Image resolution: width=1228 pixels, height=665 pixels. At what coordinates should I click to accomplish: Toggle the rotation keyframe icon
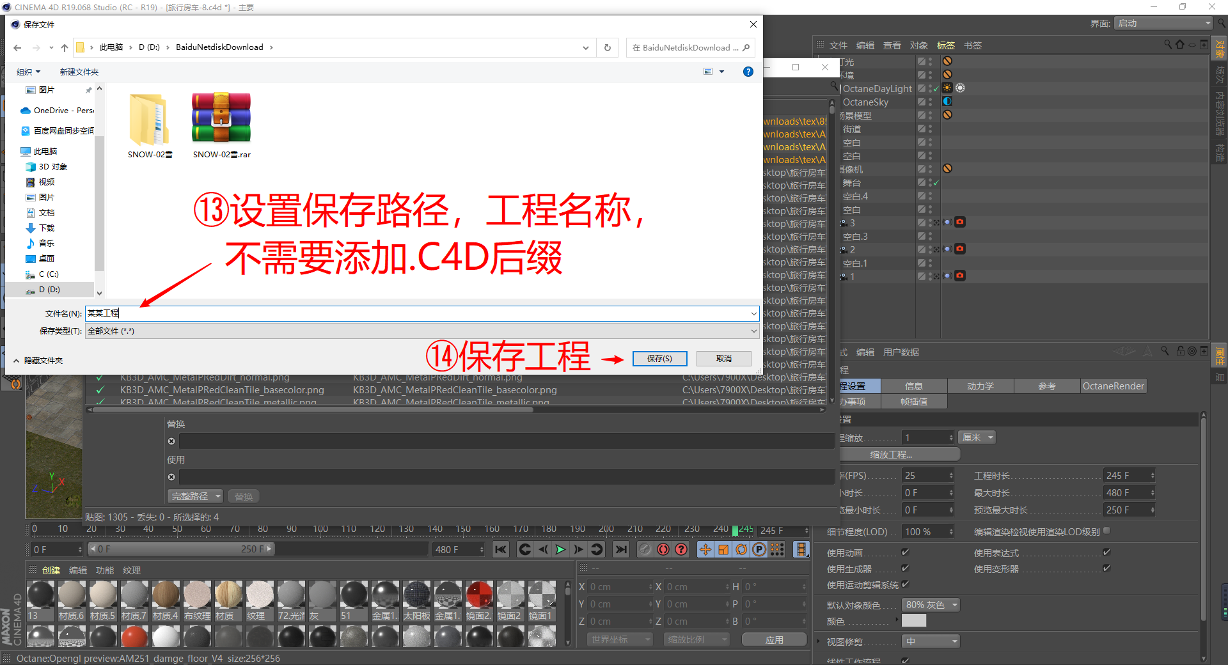(741, 549)
